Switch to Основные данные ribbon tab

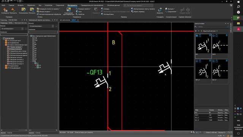(x=114, y=5)
